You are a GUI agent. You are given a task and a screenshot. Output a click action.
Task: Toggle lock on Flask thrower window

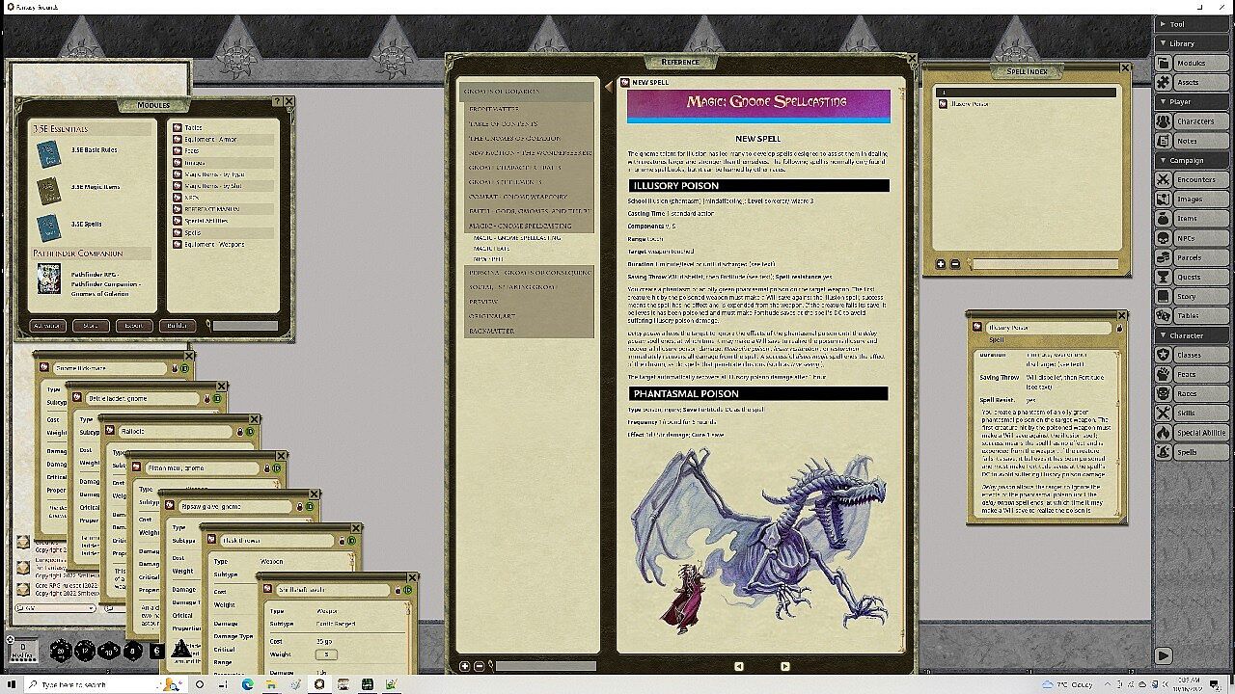[342, 541]
